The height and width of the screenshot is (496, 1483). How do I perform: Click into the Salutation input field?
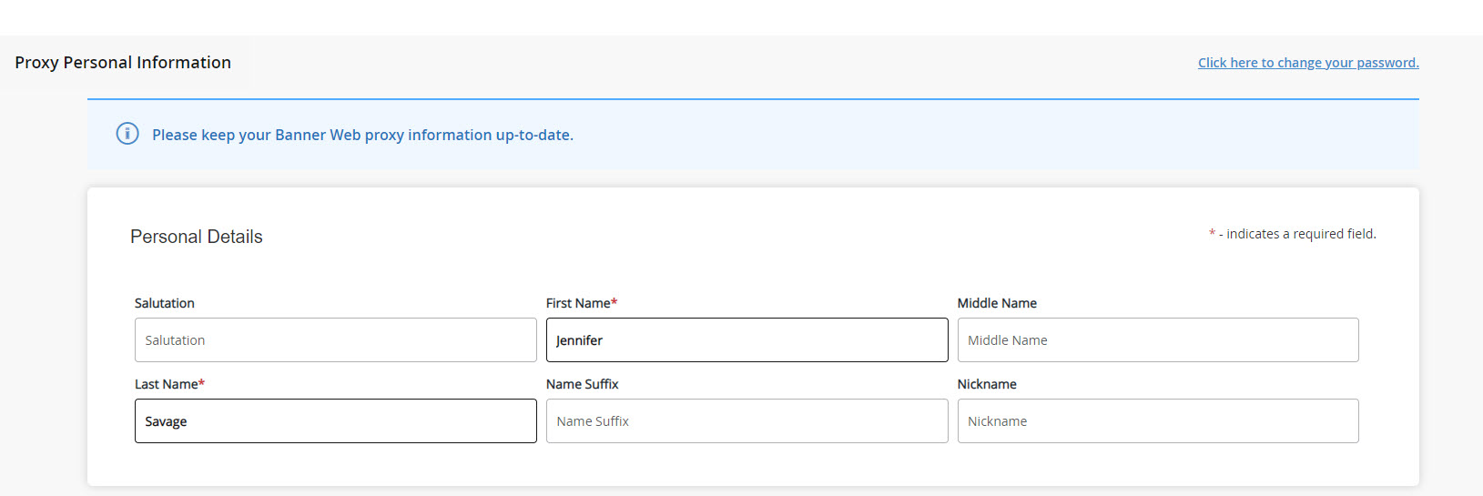coord(335,340)
